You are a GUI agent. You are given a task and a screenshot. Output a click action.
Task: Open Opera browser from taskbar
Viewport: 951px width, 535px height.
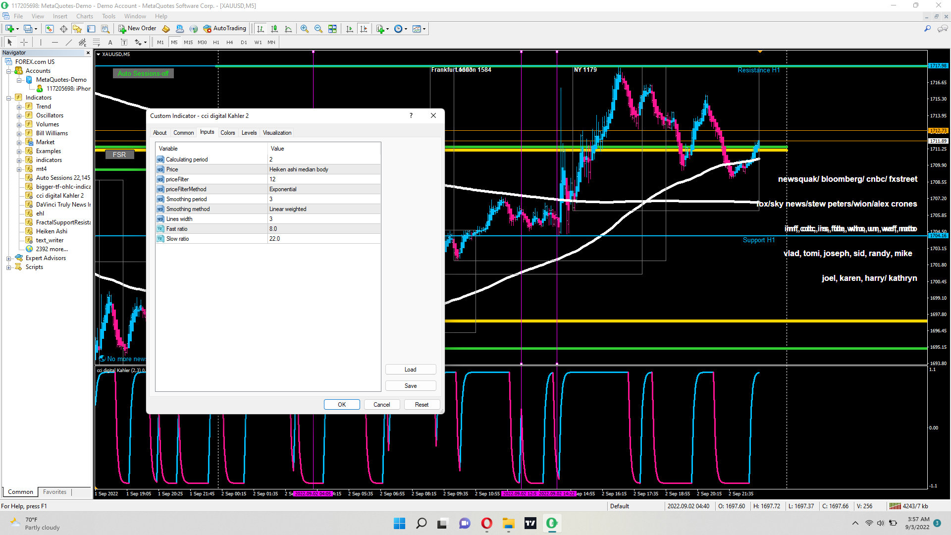pyautogui.click(x=486, y=523)
